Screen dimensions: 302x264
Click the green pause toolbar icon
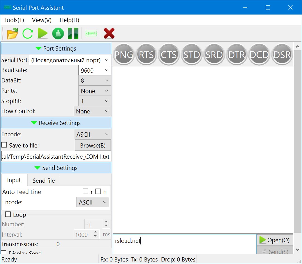pyautogui.click(x=73, y=34)
